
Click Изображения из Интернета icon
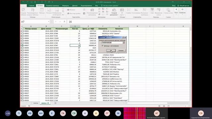(x=57, y=12)
